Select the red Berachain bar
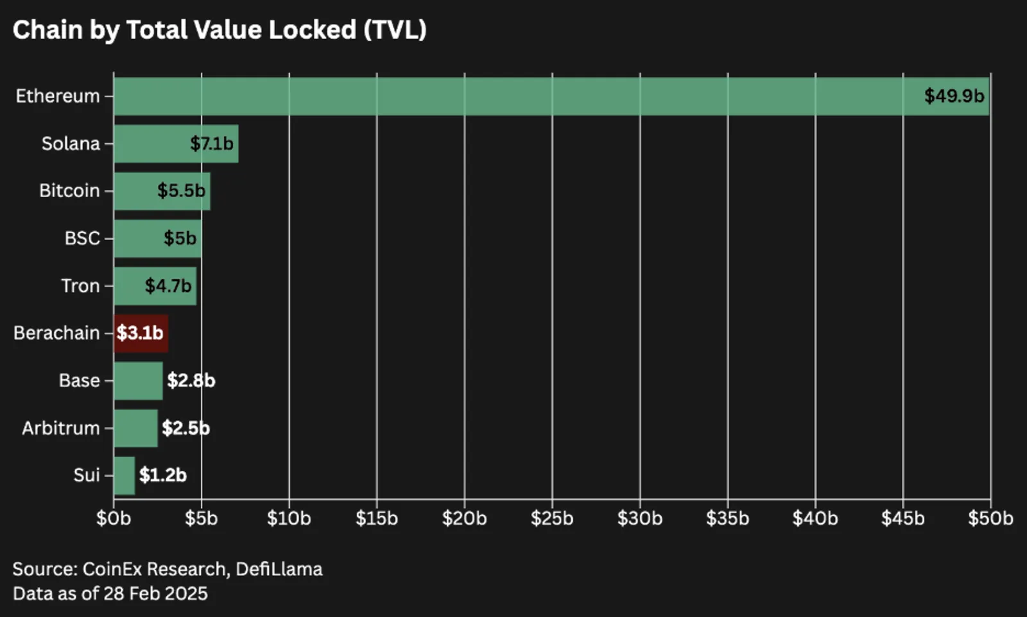Viewport: 1027px width, 617px height. click(x=141, y=333)
